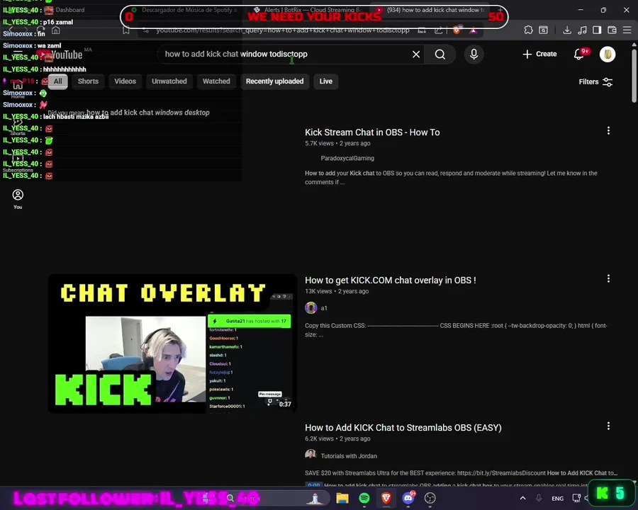This screenshot has height=510, width=638.
Task: Select the Shorts filter chip
Action: click(89, 81)
